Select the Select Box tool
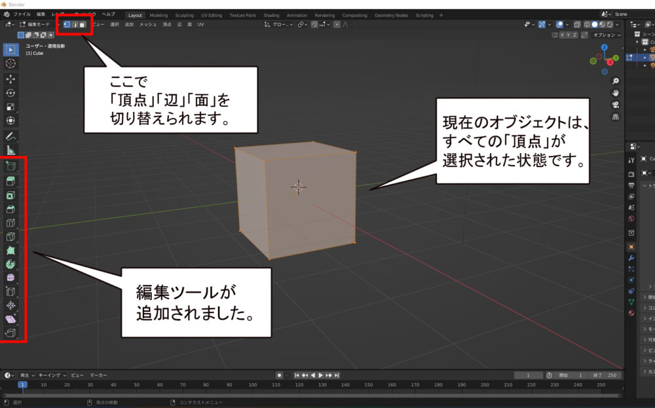 click(x=11, y=50)
